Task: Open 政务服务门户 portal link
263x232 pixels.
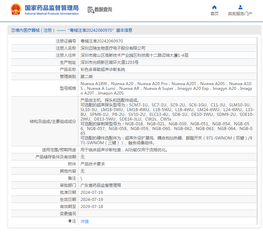Action: pos(240,14)
